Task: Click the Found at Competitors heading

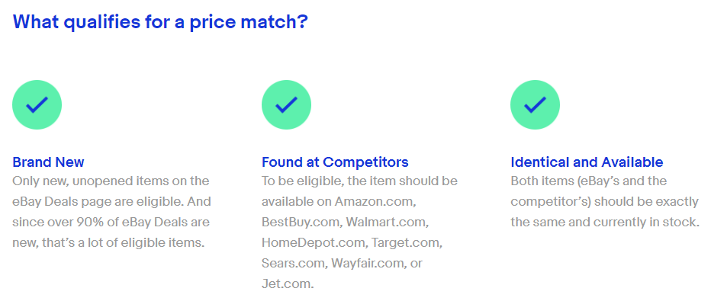Action: (x=335, y=162)
